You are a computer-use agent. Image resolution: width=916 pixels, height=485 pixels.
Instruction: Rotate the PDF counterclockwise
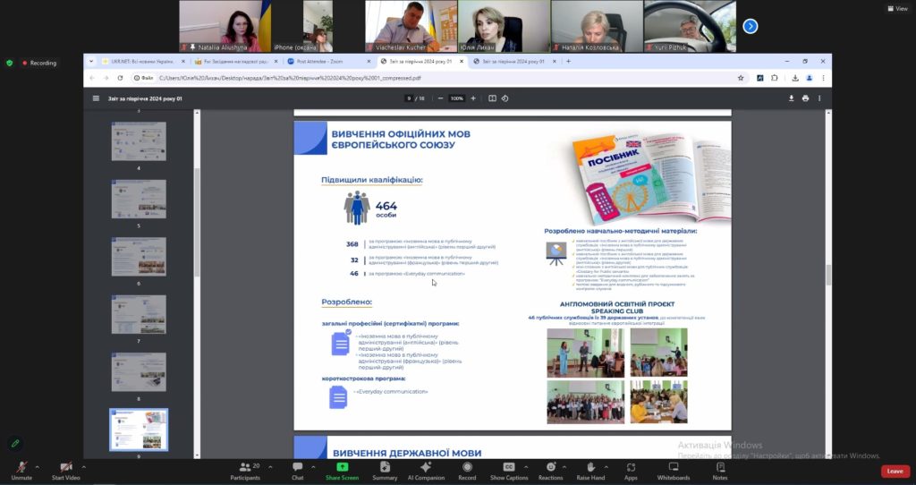coord(505,98)
